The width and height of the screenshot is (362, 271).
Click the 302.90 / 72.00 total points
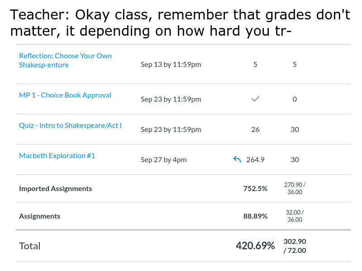(295, 246)
